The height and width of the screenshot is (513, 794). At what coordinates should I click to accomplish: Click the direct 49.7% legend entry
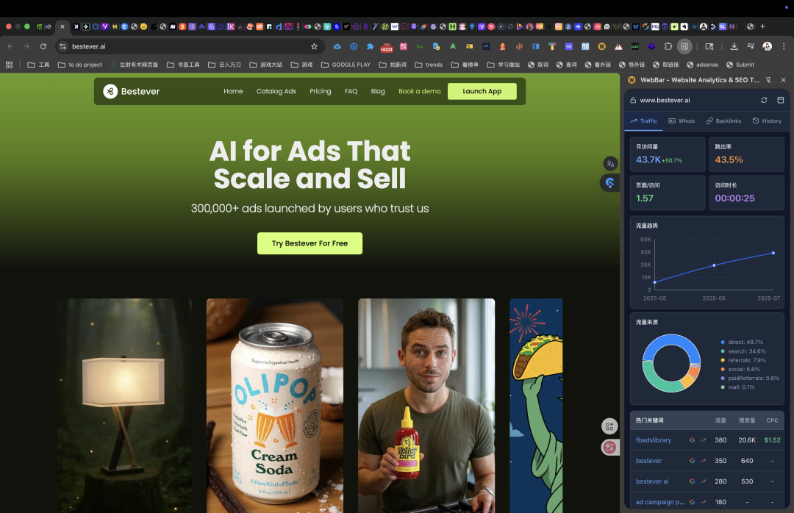(741, 342)
